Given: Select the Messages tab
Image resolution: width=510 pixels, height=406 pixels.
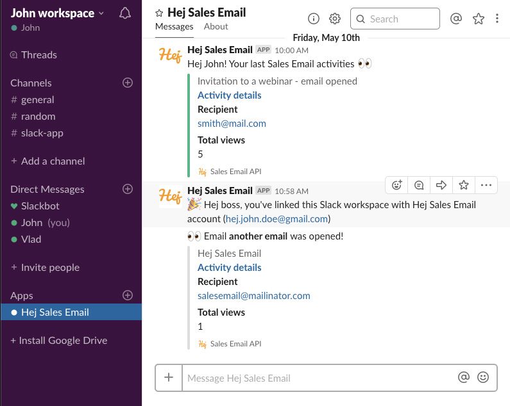Looking at the screenshot, I should click(174, 26).
